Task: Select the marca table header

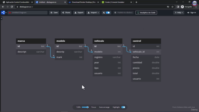Action: pos(31,41)
